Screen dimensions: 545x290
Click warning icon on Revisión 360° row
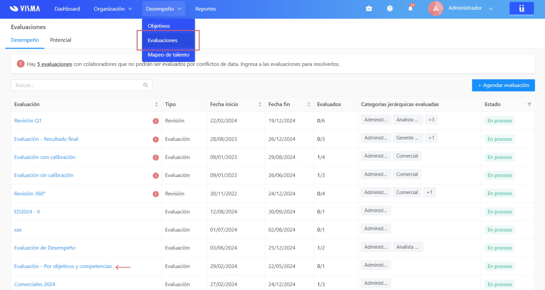[x=156, y=194]
